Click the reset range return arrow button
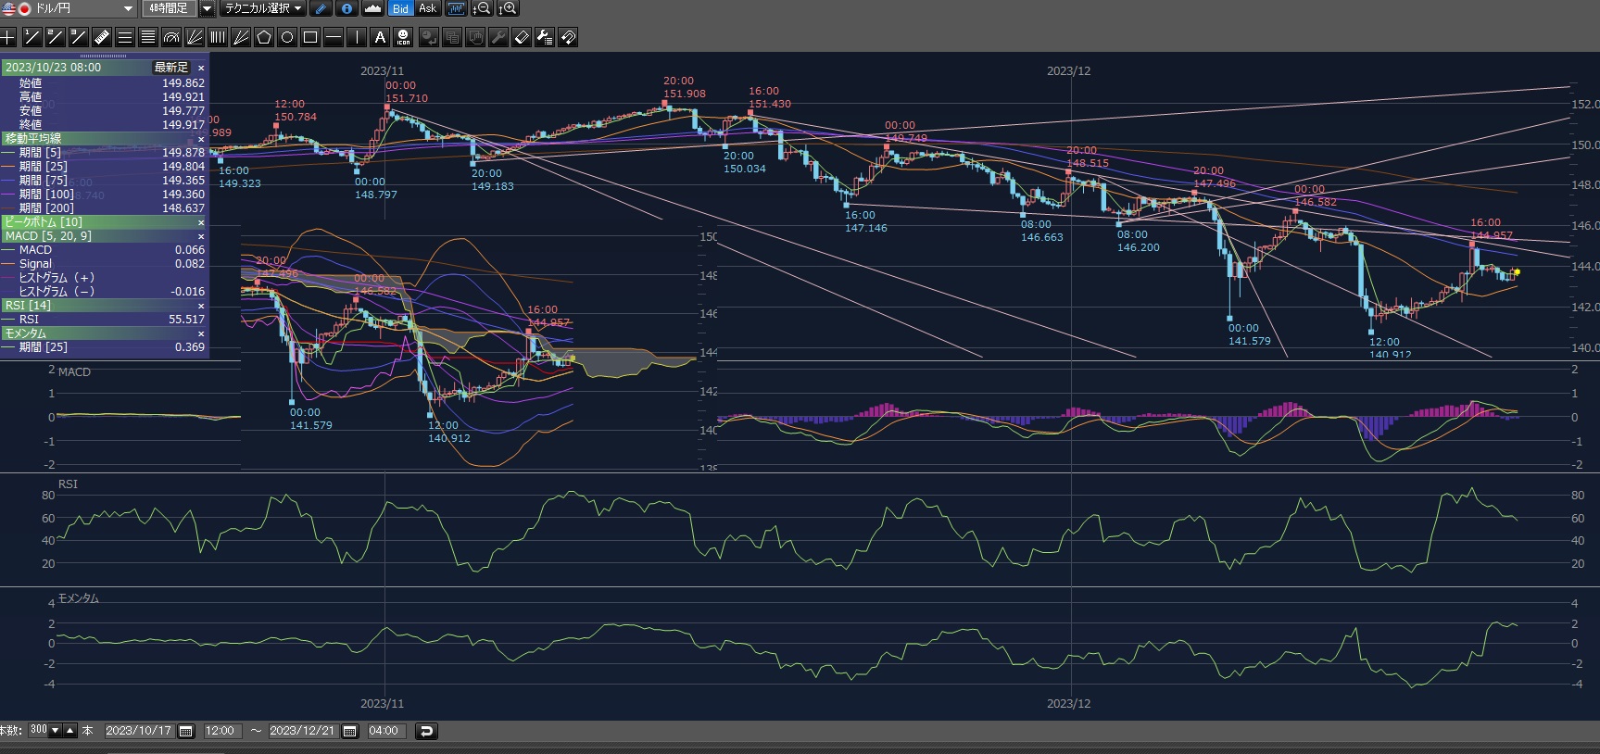Screen dimensions: 1600x754 click(426, 731)
